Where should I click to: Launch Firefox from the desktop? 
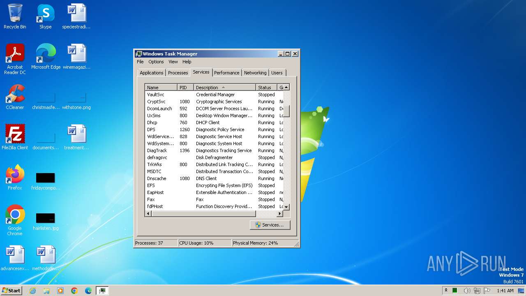click(x=15, y=177)
